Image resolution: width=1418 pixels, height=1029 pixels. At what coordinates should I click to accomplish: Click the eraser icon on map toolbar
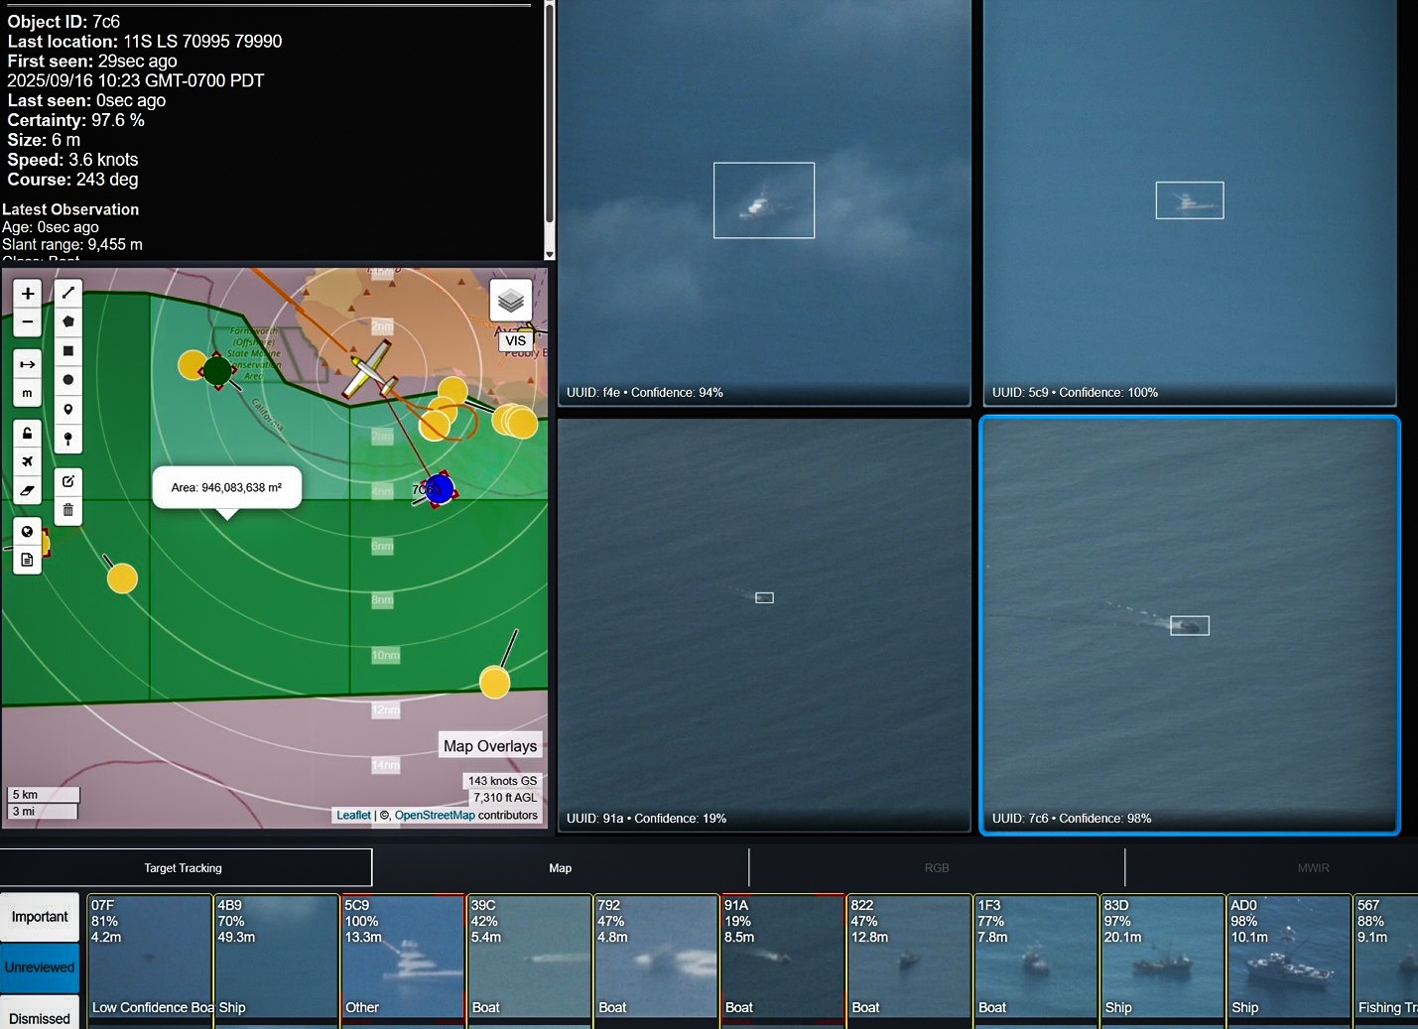(x=27, y=490)
